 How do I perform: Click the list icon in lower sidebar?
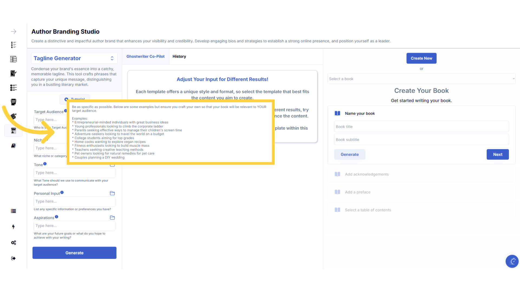tap(13, 211)
